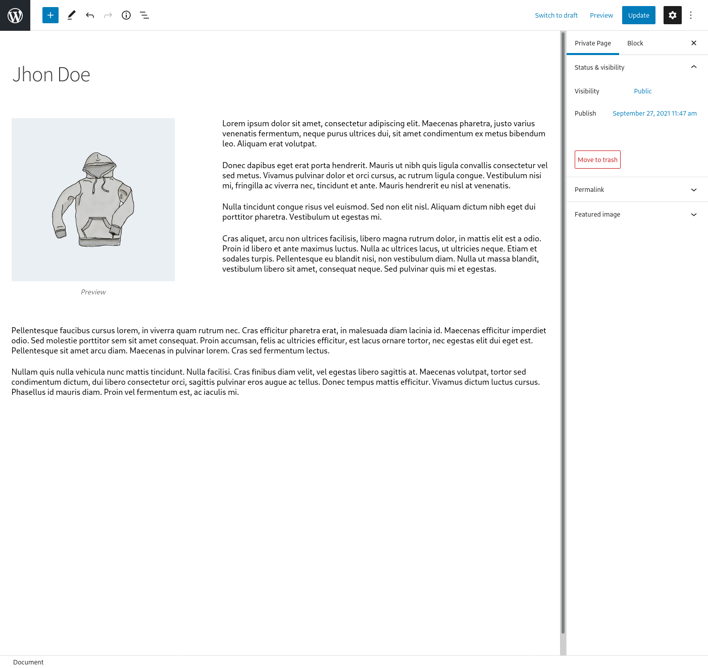Click the Undo arrow
The image size is (708, 668).
click(89, 15)
